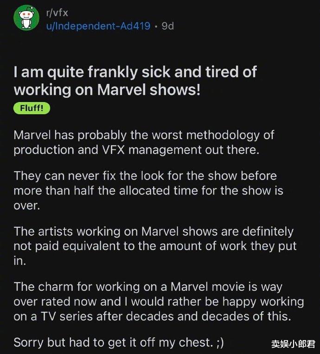Click the winking ;) emoticon at the end
320x354 pixels.
[220, 343]
